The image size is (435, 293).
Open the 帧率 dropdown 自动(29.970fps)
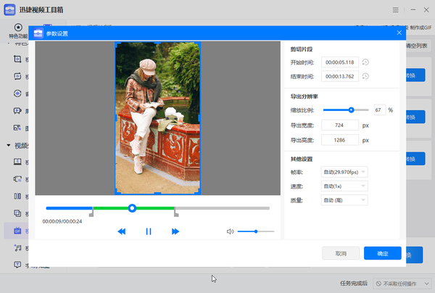(x=344, y=172)
